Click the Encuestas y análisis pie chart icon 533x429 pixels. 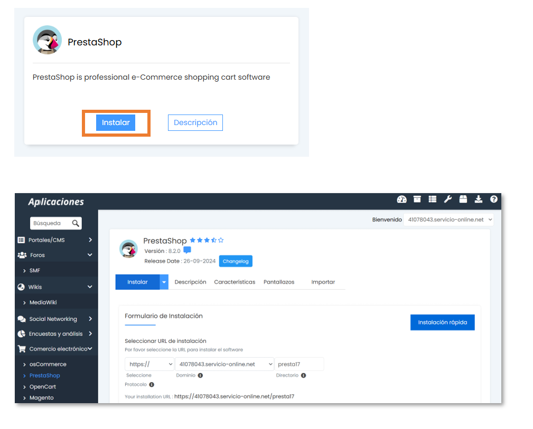(x=22, y=333)
